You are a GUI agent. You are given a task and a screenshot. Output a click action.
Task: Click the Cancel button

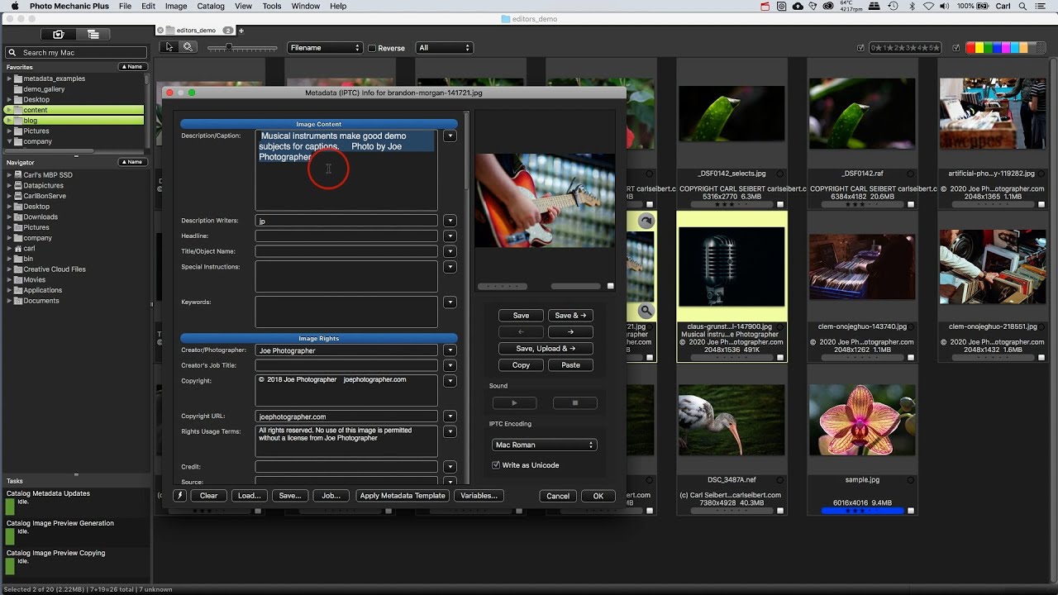coord(558,496)
